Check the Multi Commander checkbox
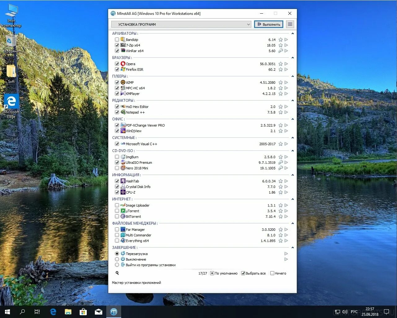This screenshot has width=397, height=318. (117, 235)
